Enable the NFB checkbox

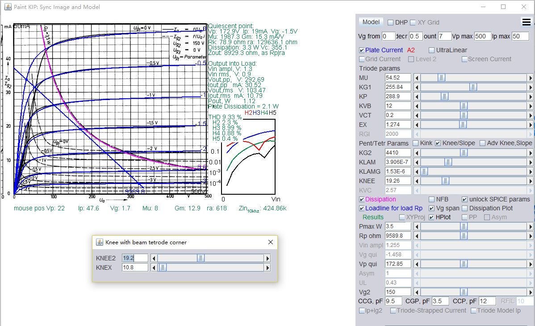coord(431,199)
